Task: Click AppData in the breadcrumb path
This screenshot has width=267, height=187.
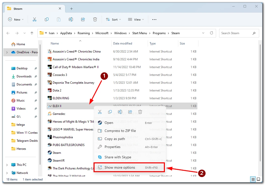Action: click(66, 33)
